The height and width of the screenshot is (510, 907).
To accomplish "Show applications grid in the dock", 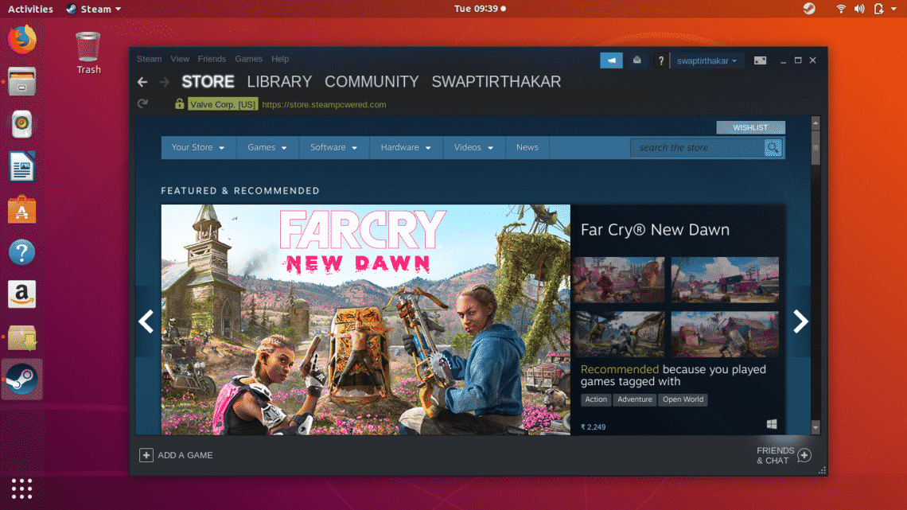I will click(x=22, y=489).
